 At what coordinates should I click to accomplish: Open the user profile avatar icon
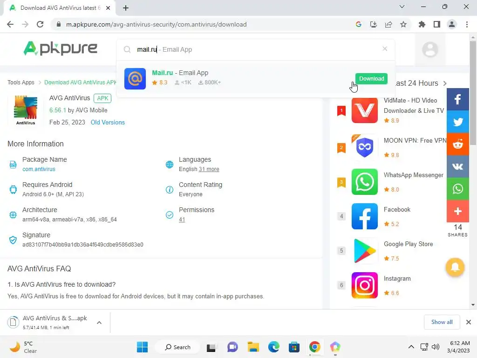pos(430,49)
